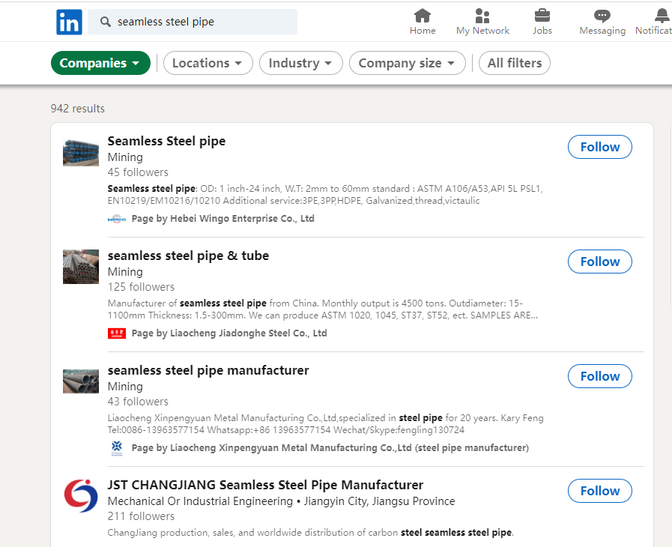This screenshot has width=672, height=547.
Task: Open seamless steel pipe manufacturer title
Action: (x=208, y=370)
